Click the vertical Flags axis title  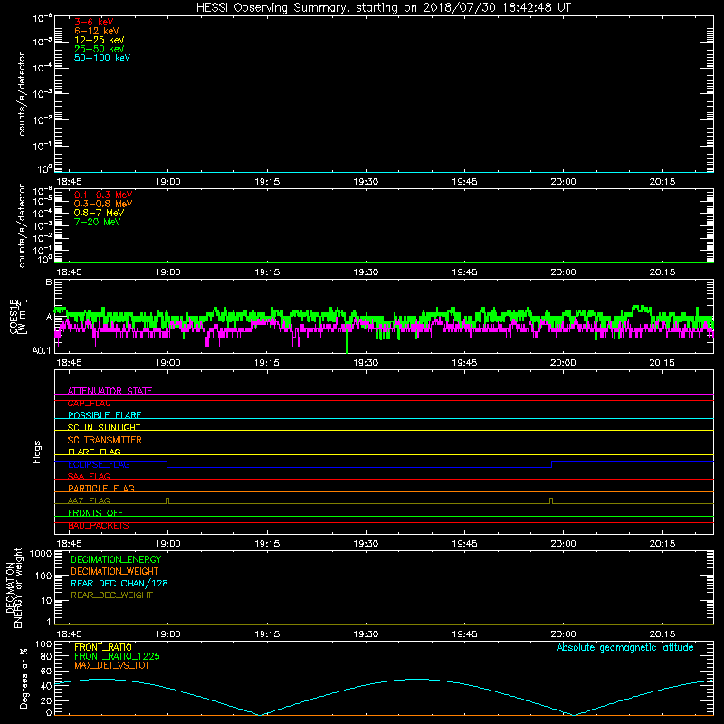37,452
